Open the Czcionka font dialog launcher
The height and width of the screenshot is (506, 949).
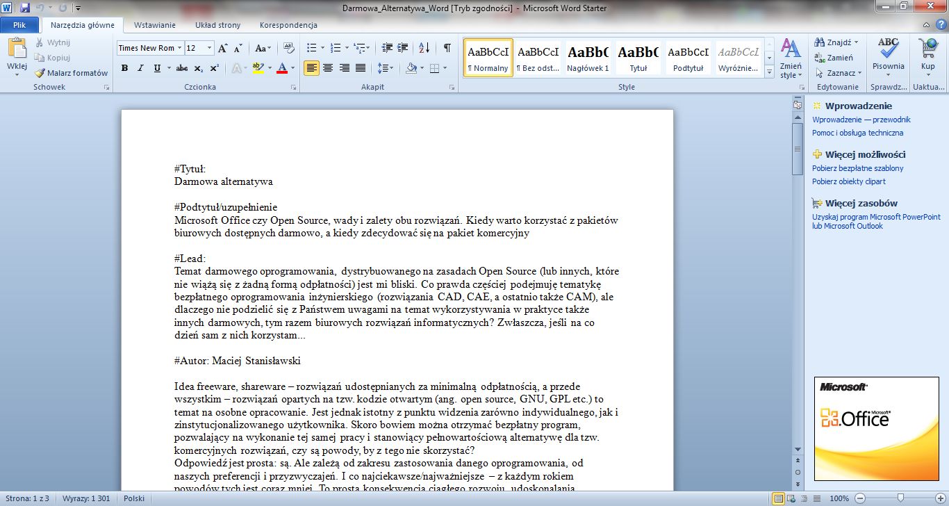pyautogui.click(x=295, y=88)
